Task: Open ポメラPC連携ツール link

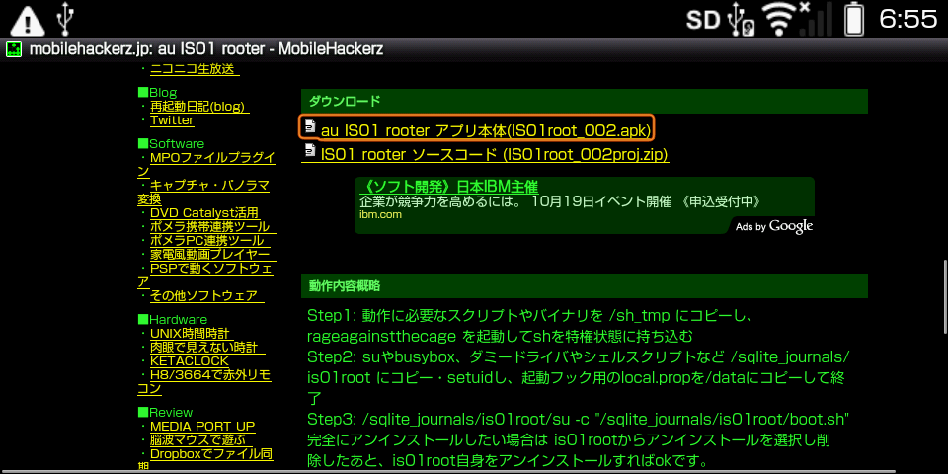Action: click(210, 241)
